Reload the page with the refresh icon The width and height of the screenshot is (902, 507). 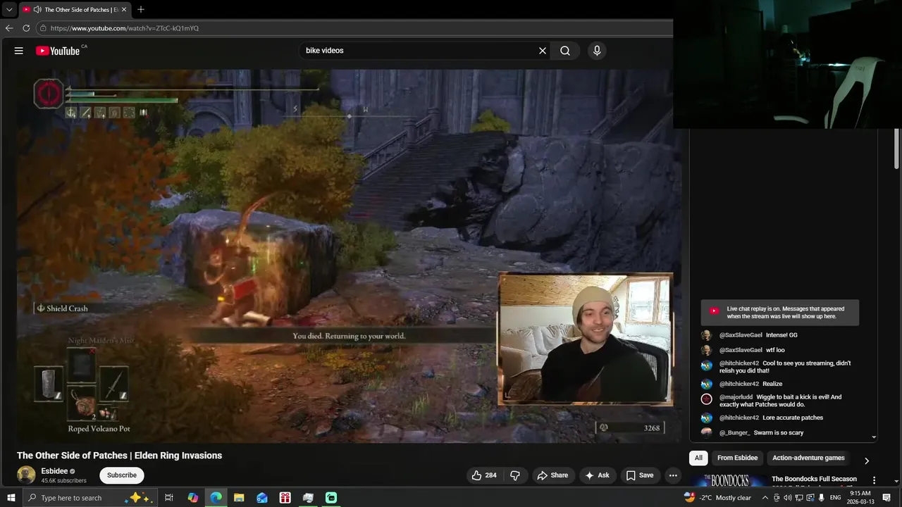pyautogui.click(x=26, y=28)
